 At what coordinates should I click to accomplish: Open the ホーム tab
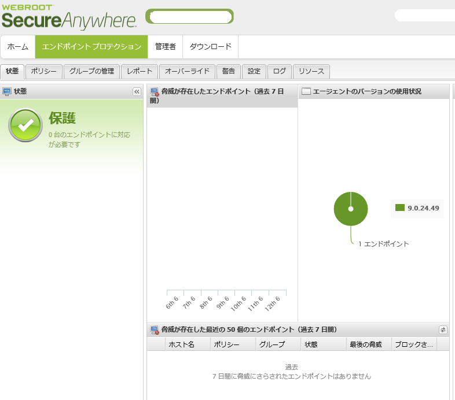coord(17,47)
